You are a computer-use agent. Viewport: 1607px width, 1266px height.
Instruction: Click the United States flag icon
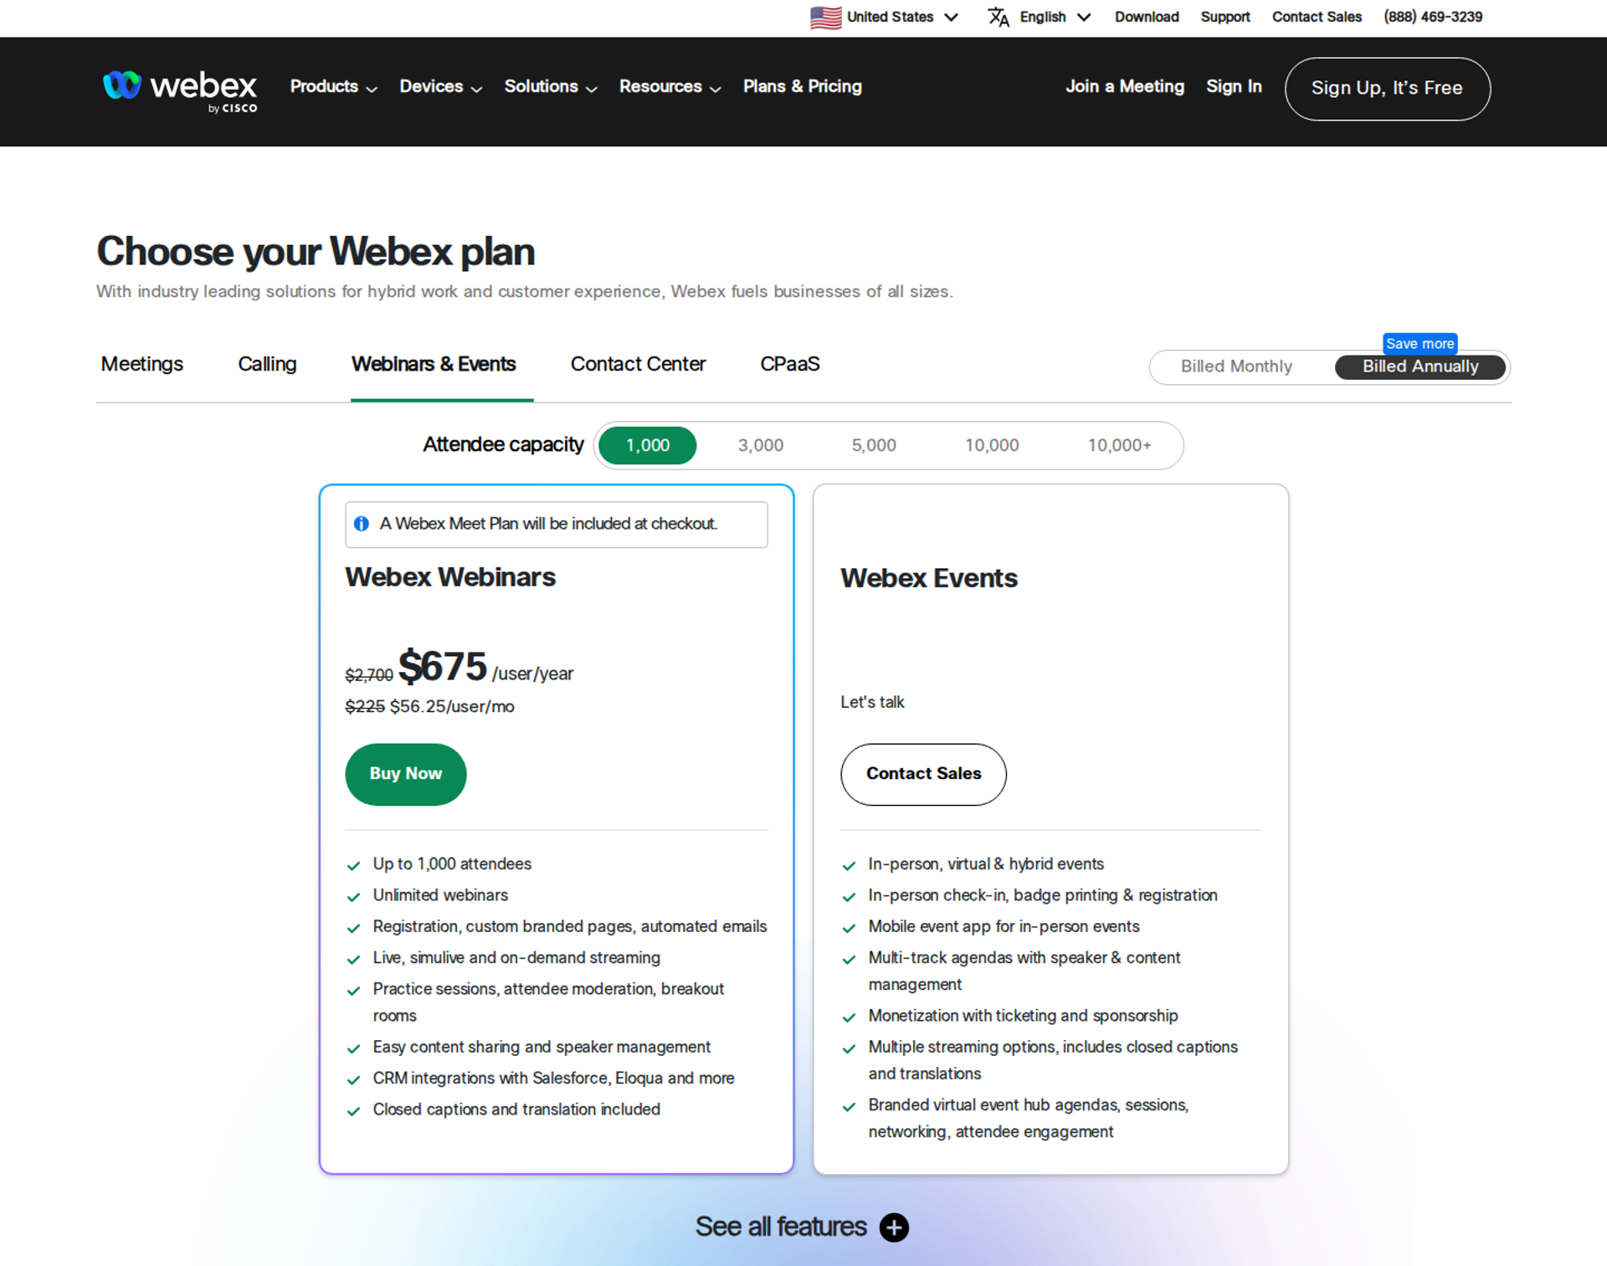[x=825, y=17]
